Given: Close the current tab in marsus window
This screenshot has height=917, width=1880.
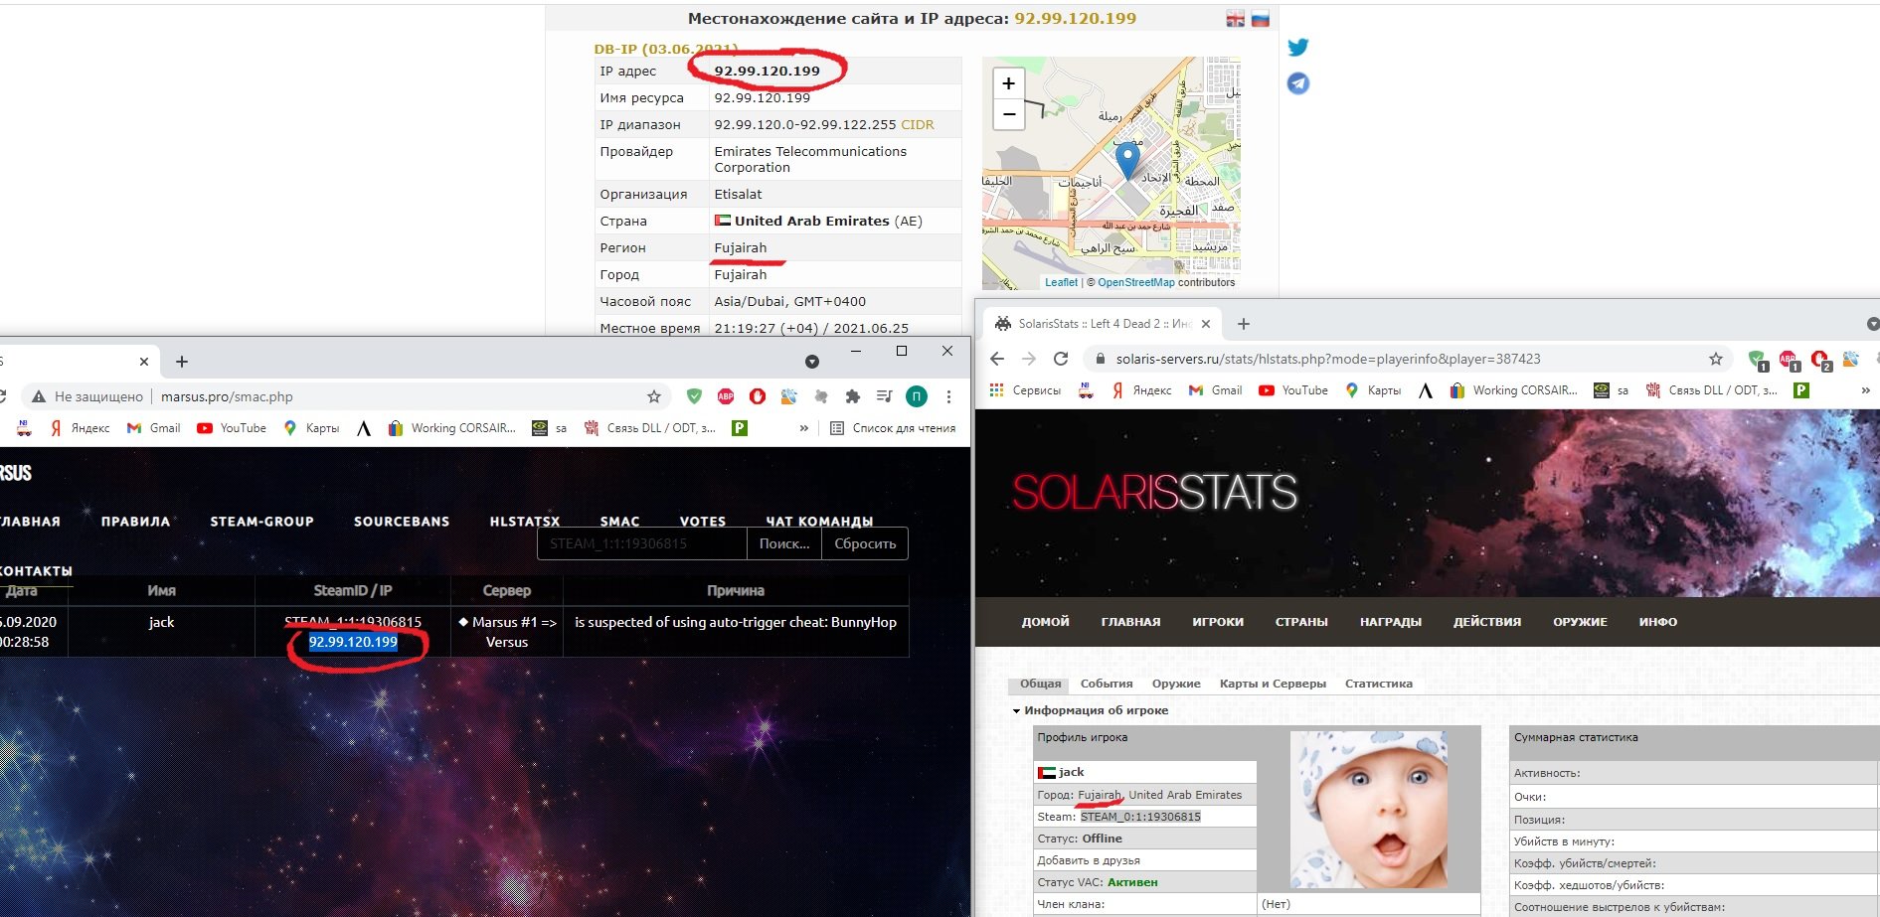Looking at the screenshot, I should (x=144, y=362).
